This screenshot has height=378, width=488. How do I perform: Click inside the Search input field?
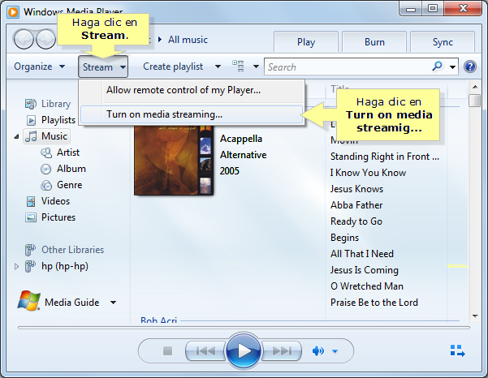348,67
